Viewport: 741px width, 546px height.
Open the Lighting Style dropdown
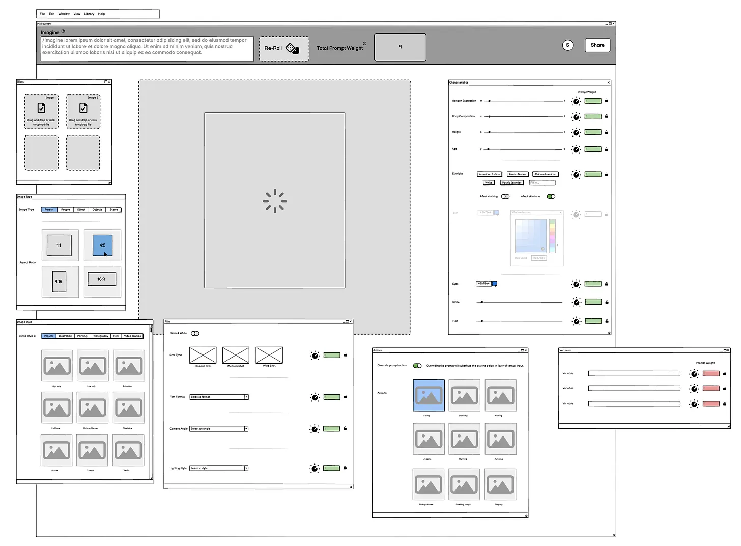point(219,468)
